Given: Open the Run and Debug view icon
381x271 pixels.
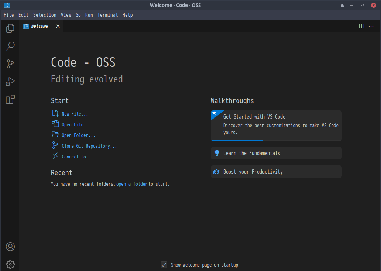Looking at the screenshot, I should click(x=10, y=82).
